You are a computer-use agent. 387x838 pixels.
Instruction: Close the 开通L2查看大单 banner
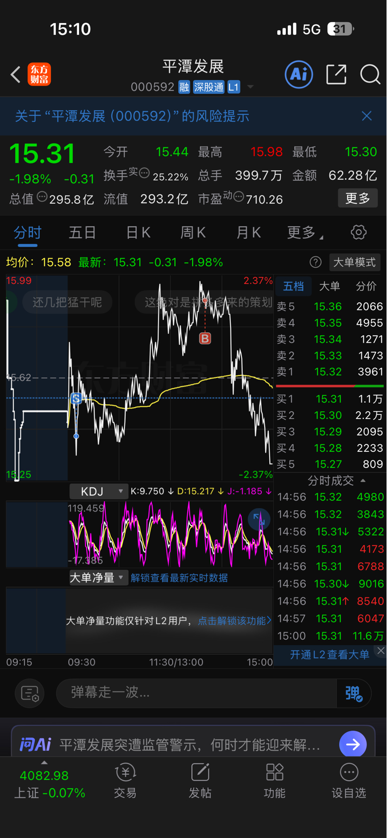(x=381, y=650)
